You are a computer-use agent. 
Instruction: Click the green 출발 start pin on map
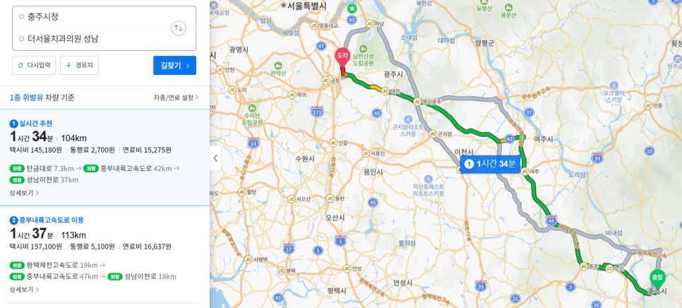(656, 279)
